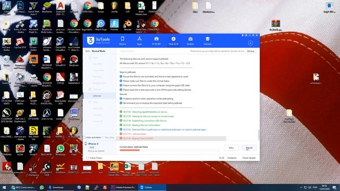Open WhatsApp in the taskbar
This screenshot has height=191, width=340.
coord(41,187)
